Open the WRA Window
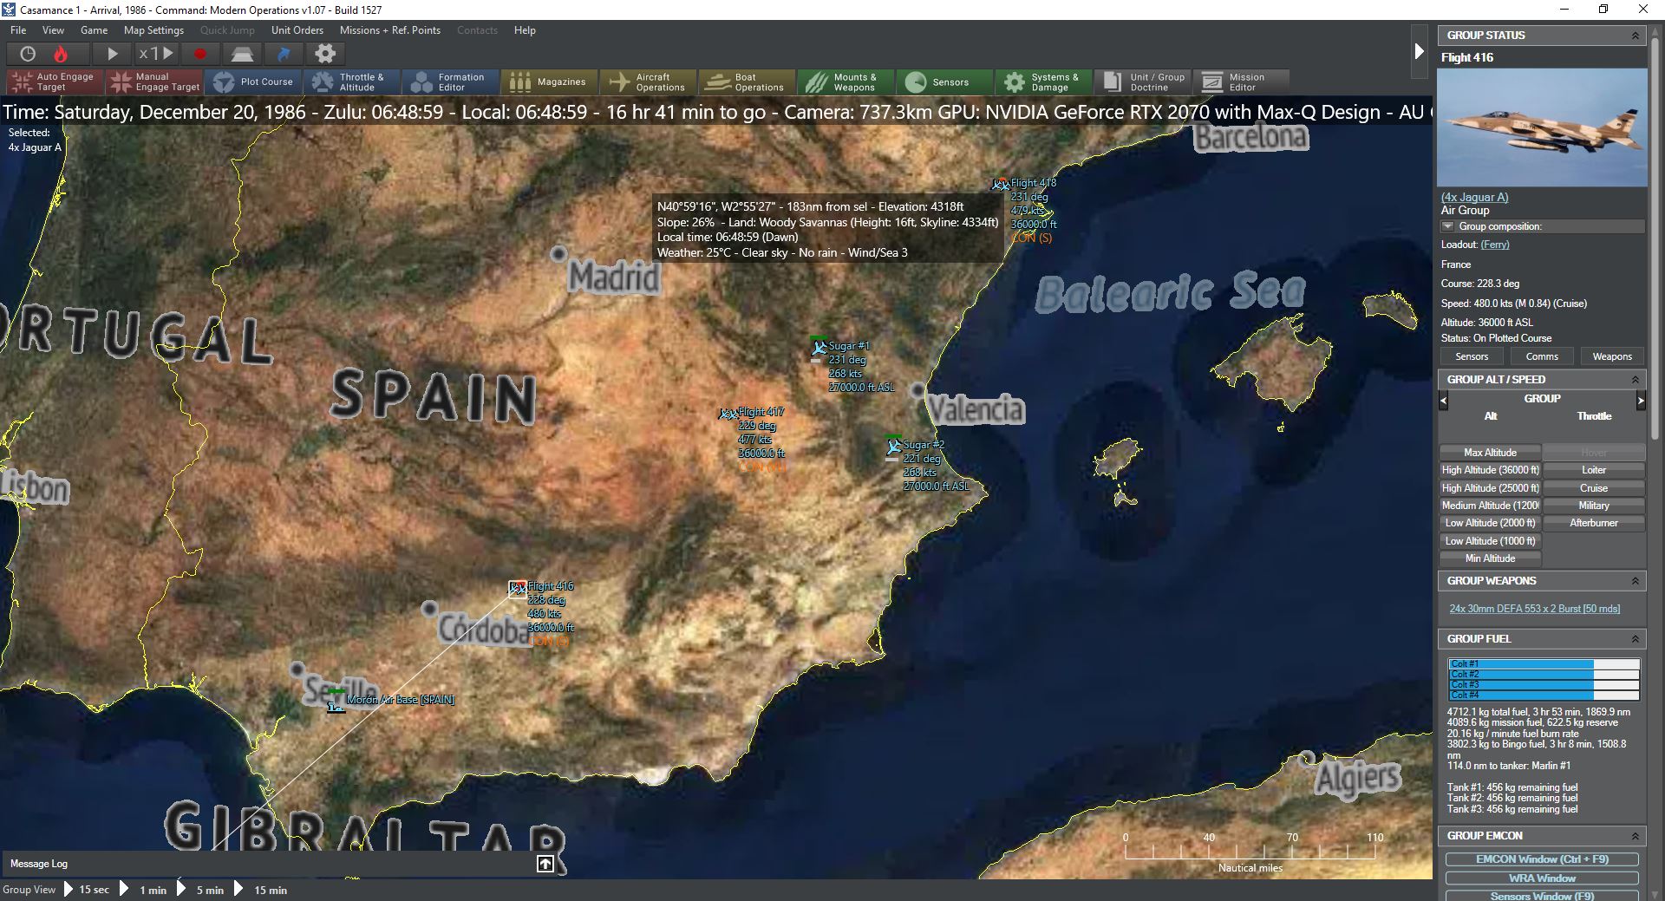Screen dimensions: 1665x901 tap(1542, 878)
